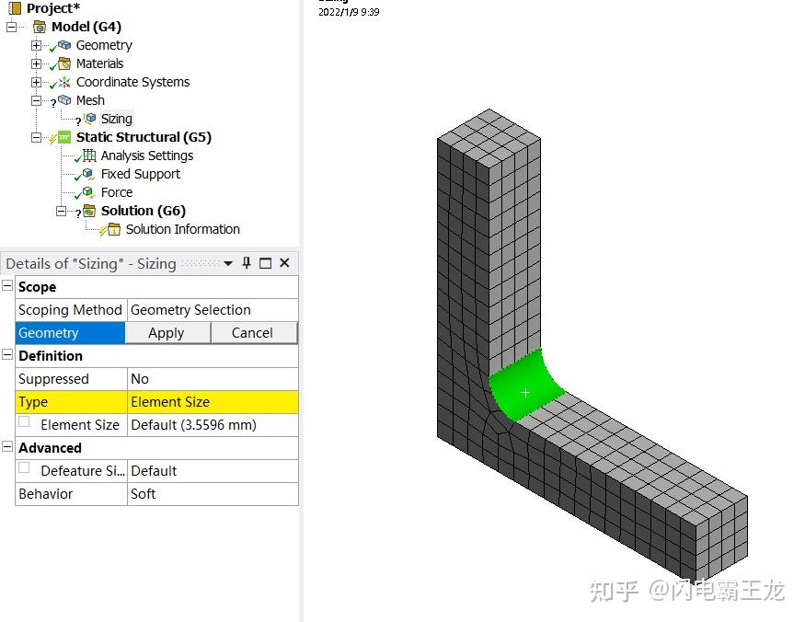
Task: Open Solution Information
Action: pyautogui.click(x=116, y=228)
